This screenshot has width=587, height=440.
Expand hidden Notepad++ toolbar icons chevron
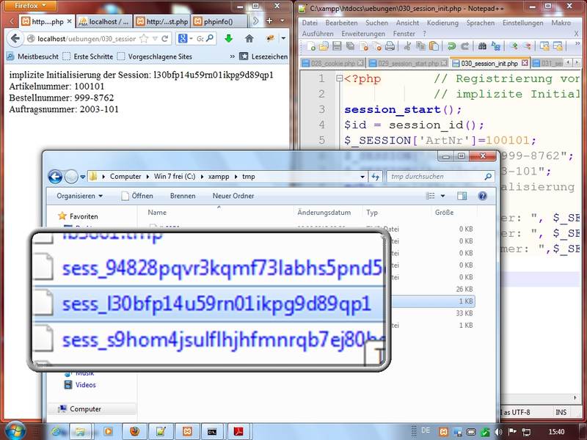[x=577, y=44]
